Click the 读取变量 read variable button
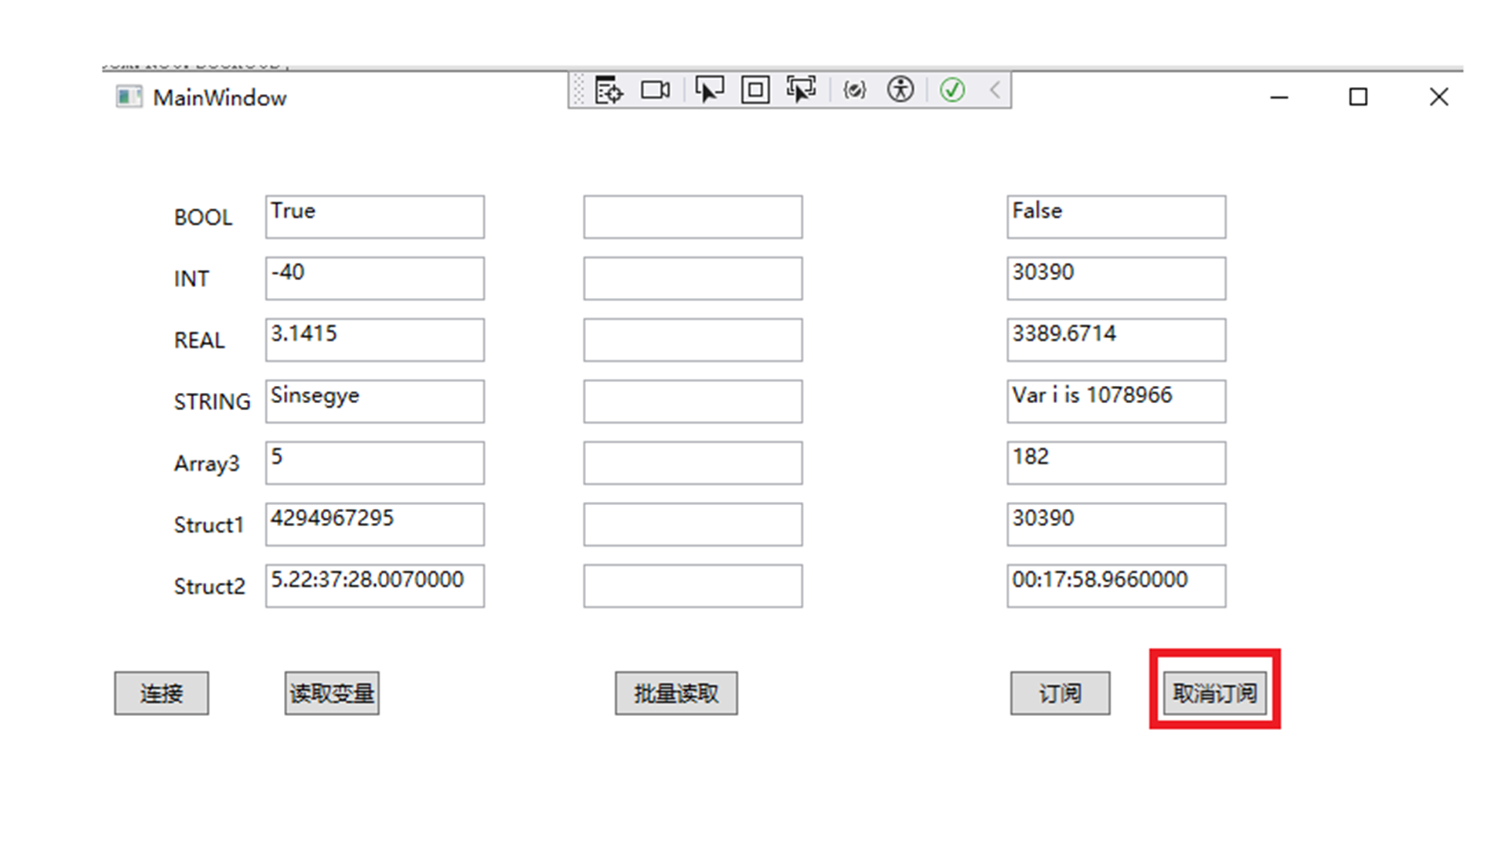This screenshot has width=1506, height=847. tap(332, 693)
